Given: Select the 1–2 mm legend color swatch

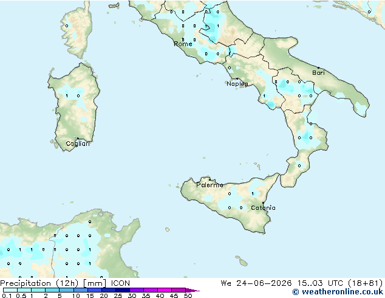Looking at the screenshot, I should (x=38, y=290).
